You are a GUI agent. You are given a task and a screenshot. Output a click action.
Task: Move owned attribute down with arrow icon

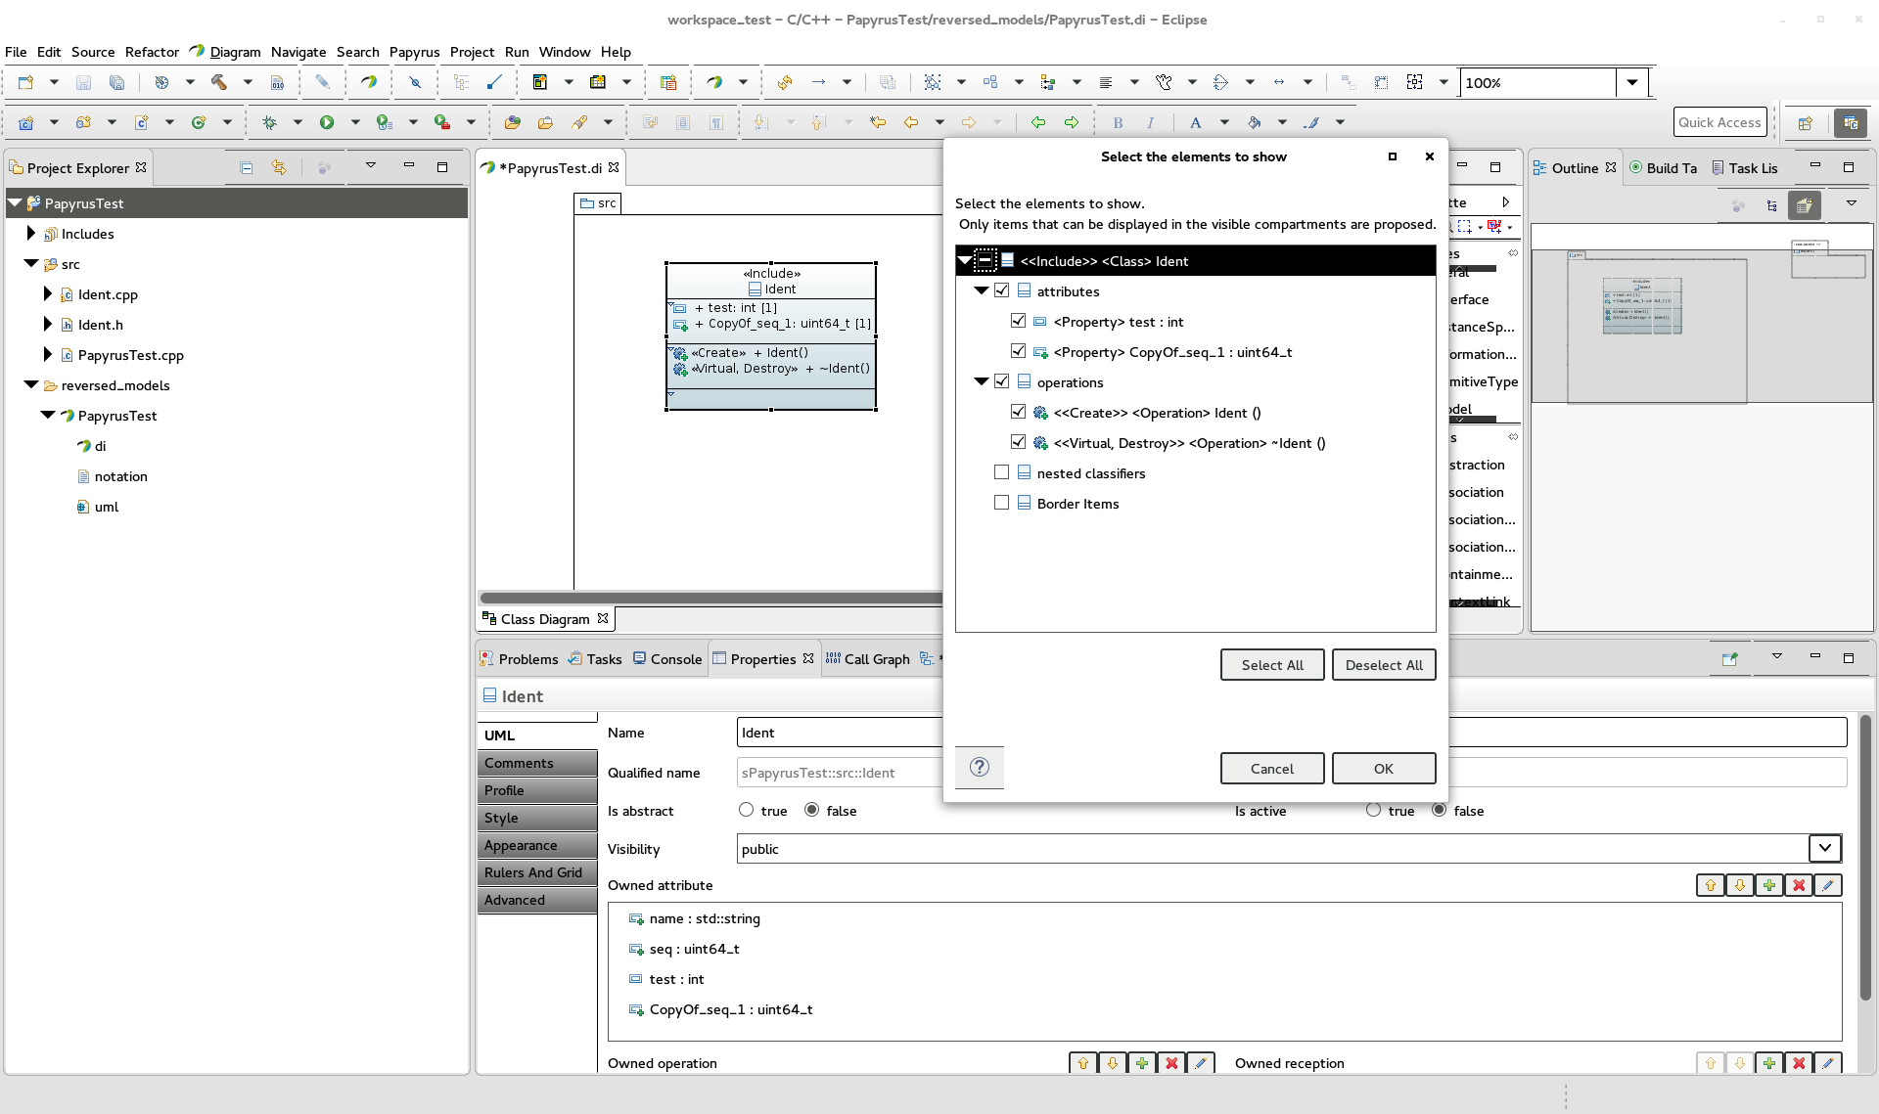point(1740,885)
